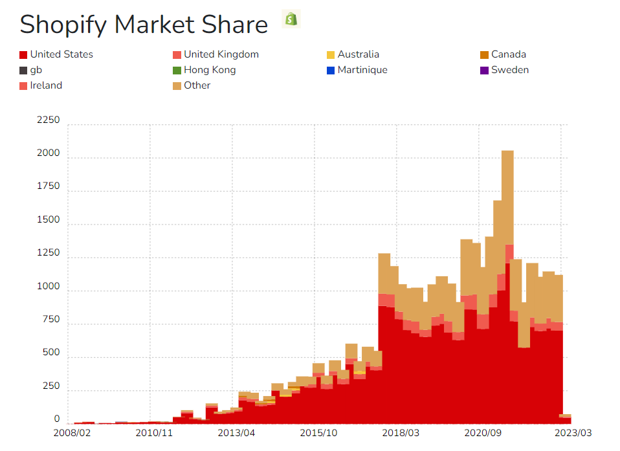Click the 500 y-axis label

point(51,352)
